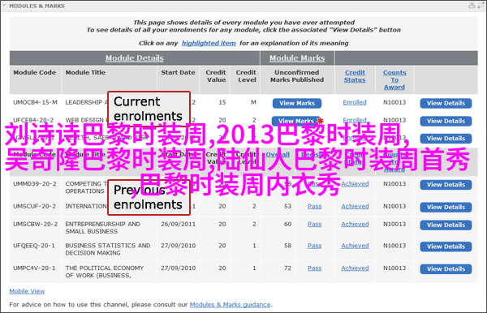This screenshot has width=487, height=313.
Task: Click Achieved link for UFQEEQ-20-1
Action: [355, 246]
